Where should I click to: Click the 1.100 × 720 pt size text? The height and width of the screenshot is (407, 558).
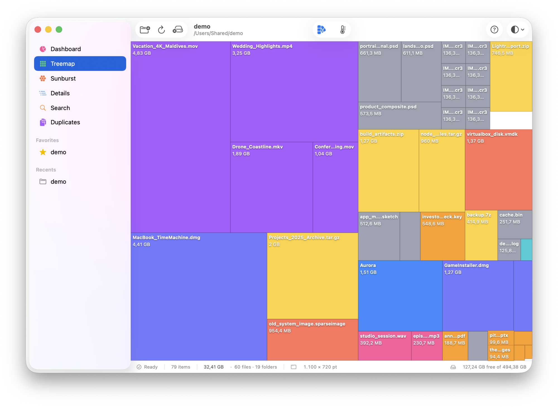click(320, 367)
